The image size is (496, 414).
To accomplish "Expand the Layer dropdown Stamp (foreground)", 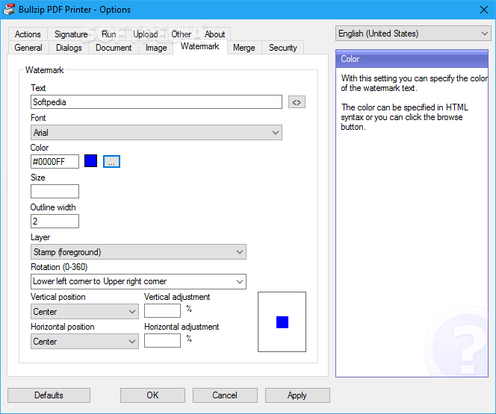I will tap(138, 252).
